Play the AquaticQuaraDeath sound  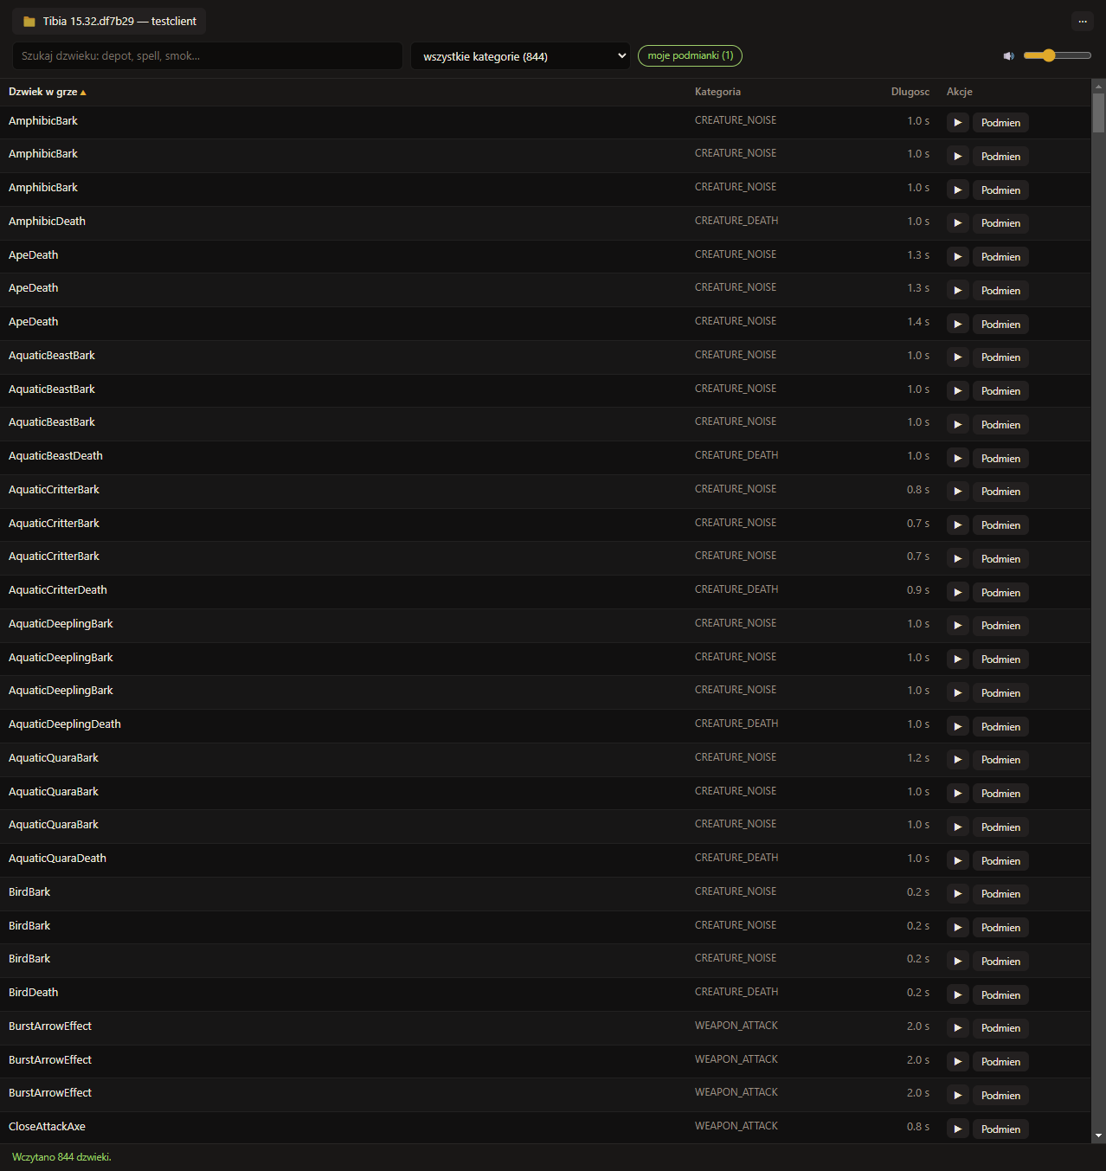[957, 861]
